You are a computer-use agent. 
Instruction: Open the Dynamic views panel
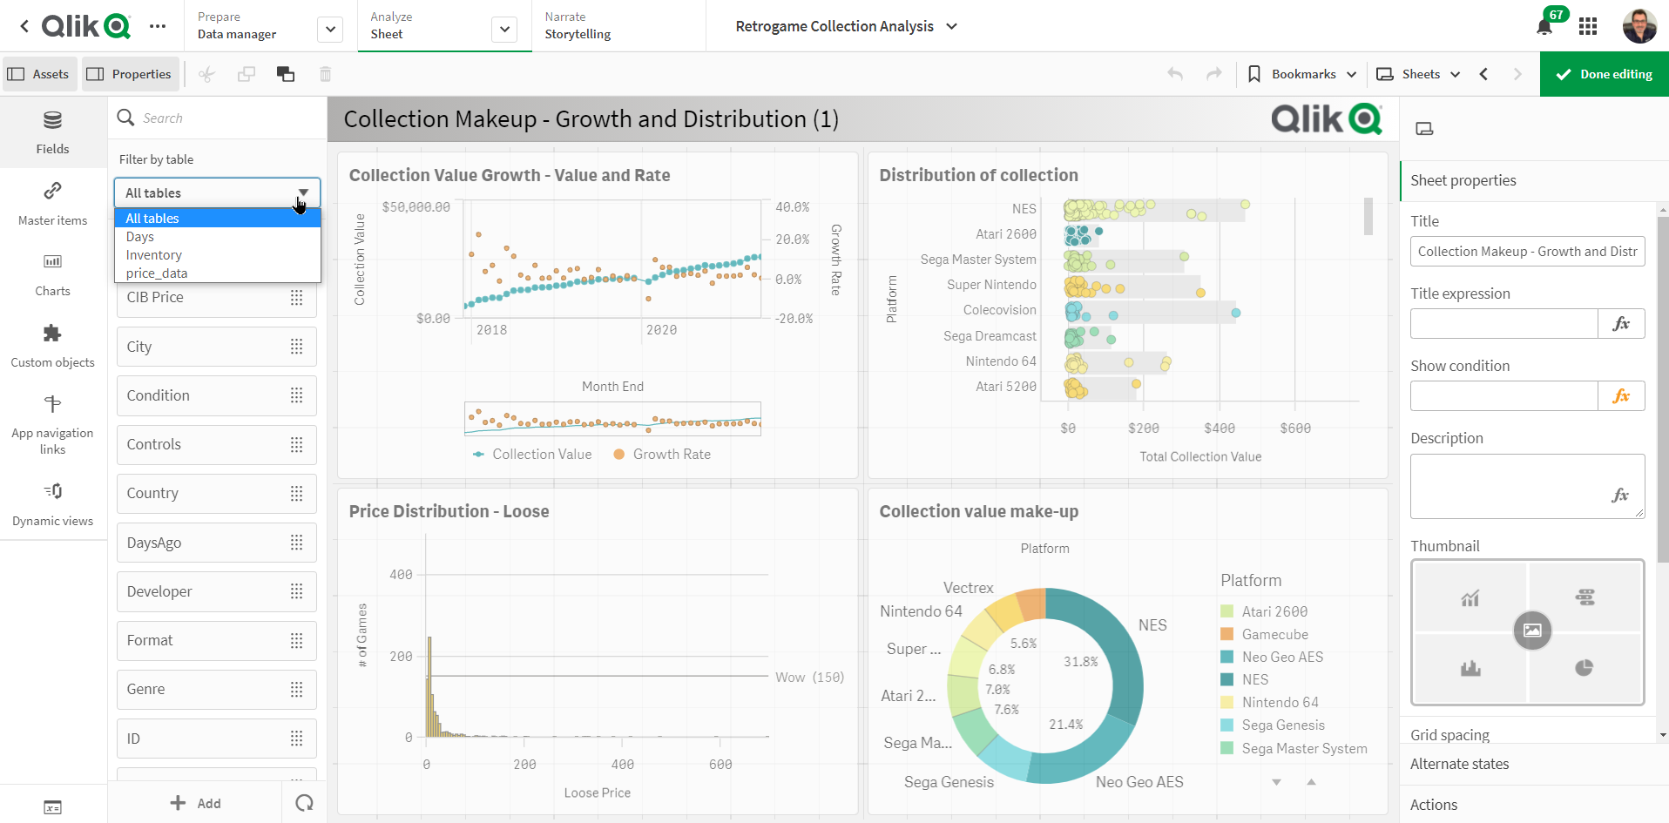pos(52,503)
